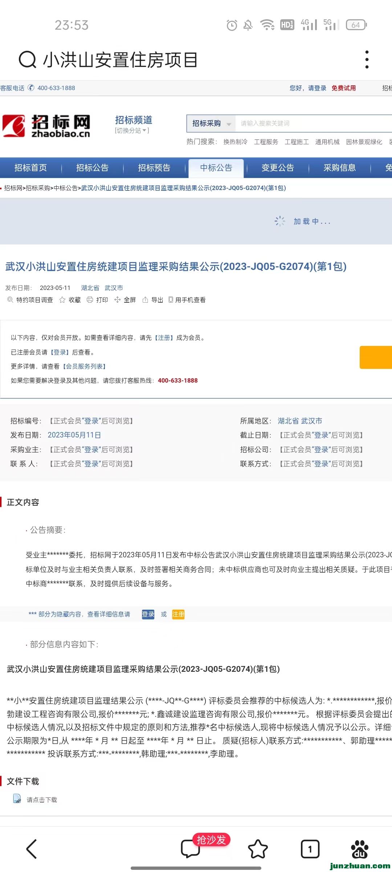Open the tab switcher showing 1
The image size is (392, 872).
point(310,849)
